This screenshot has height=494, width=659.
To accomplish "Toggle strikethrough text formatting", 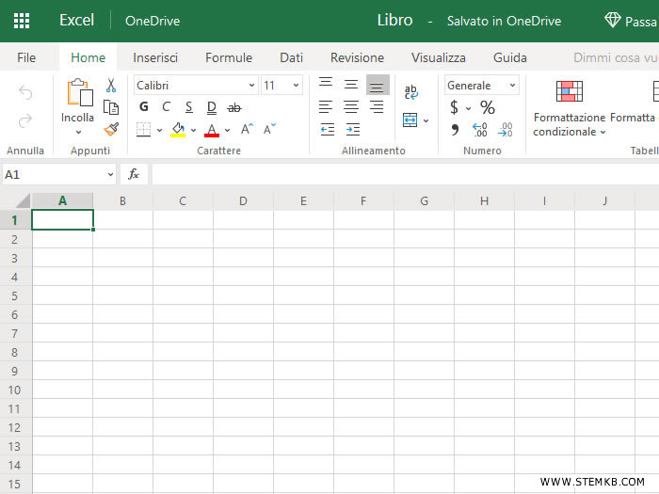I will tap(234, 107).
